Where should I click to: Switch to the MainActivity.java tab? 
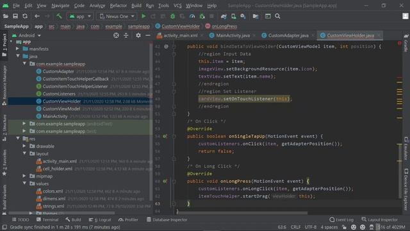coord(233,35)
